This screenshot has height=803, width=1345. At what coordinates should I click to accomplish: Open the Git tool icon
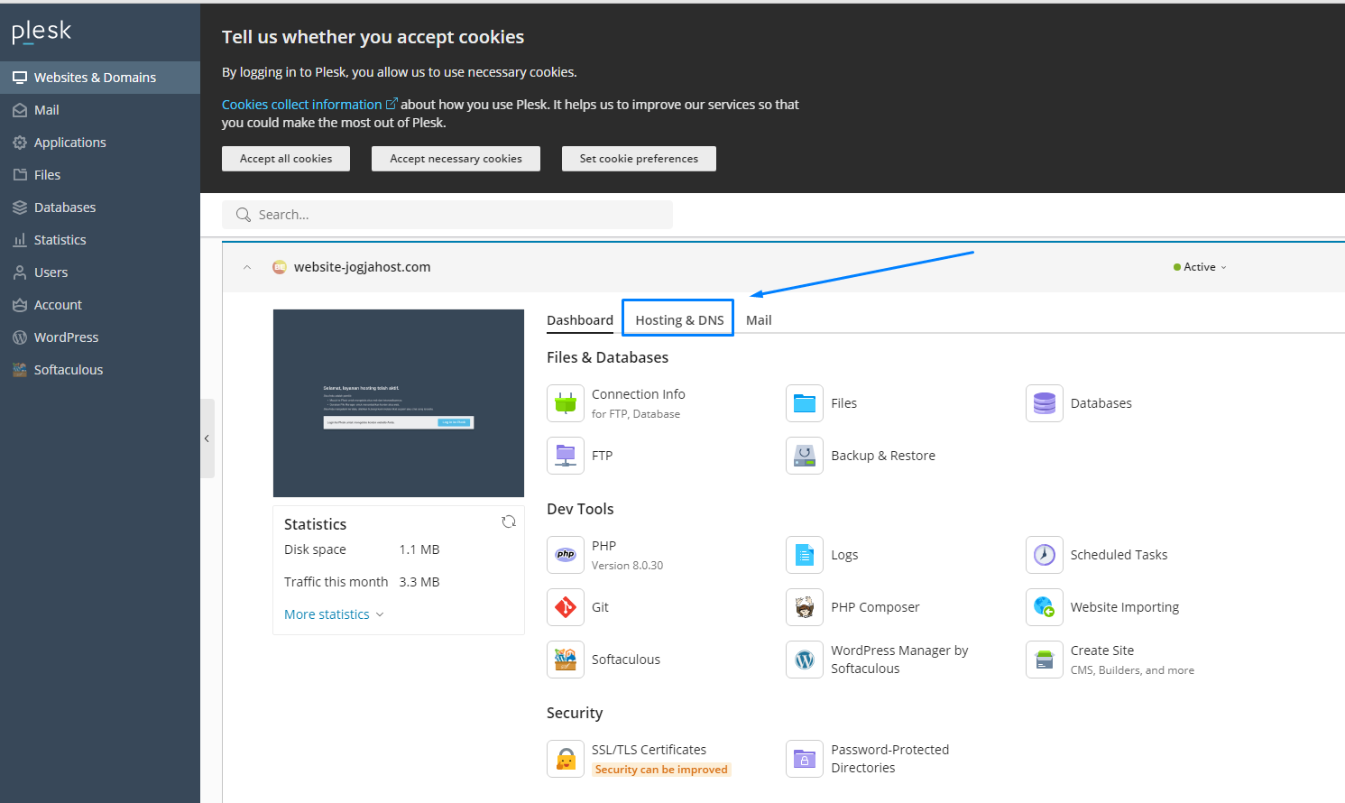pyautogui.click(x=566, y=607)
